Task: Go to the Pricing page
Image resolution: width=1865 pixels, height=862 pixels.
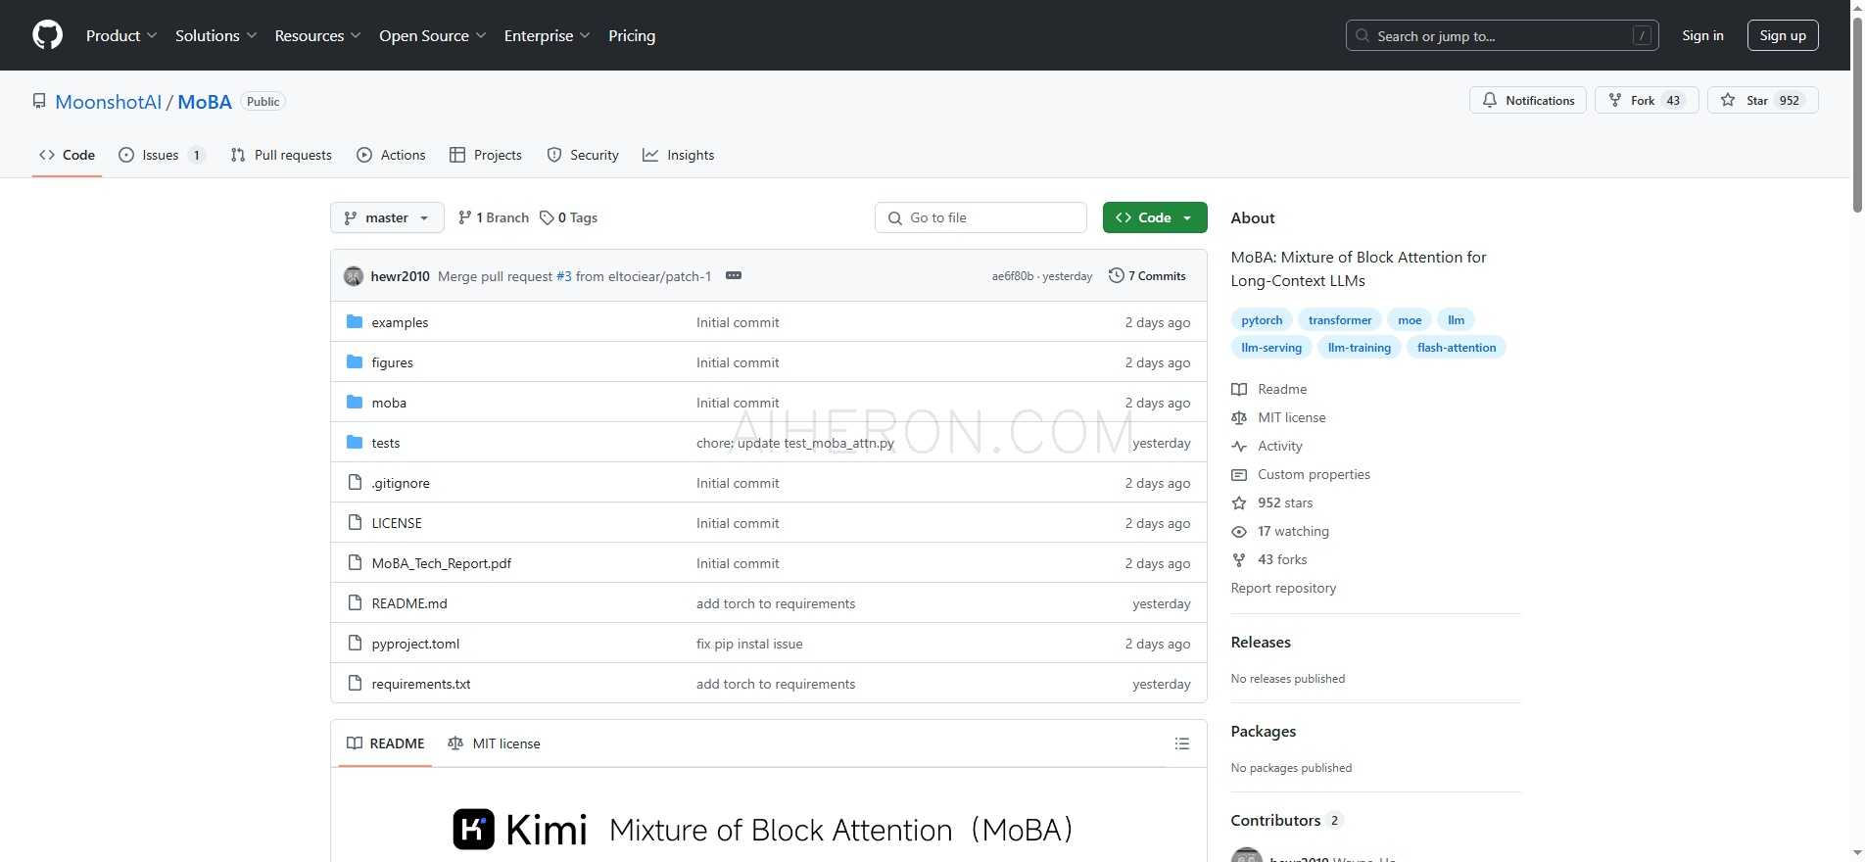Action: coord(632,35)
